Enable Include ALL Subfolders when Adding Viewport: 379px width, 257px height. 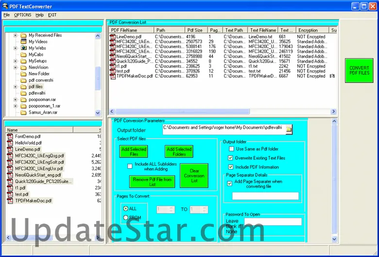130,166
